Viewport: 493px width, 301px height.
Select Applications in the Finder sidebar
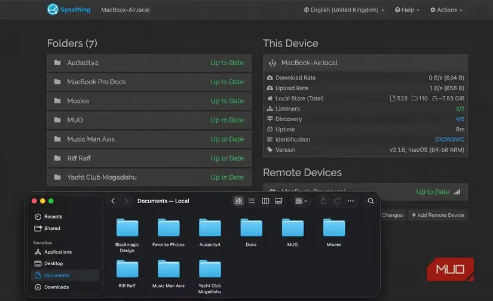[65, 252]
